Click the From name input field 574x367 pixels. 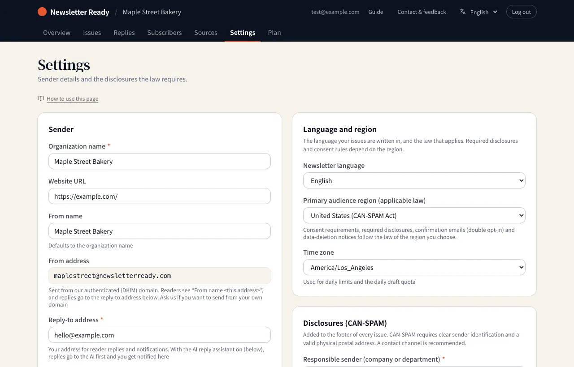point(160,231)
